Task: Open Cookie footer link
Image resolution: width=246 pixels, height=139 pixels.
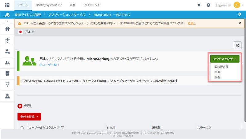Action: coord(161,133)
